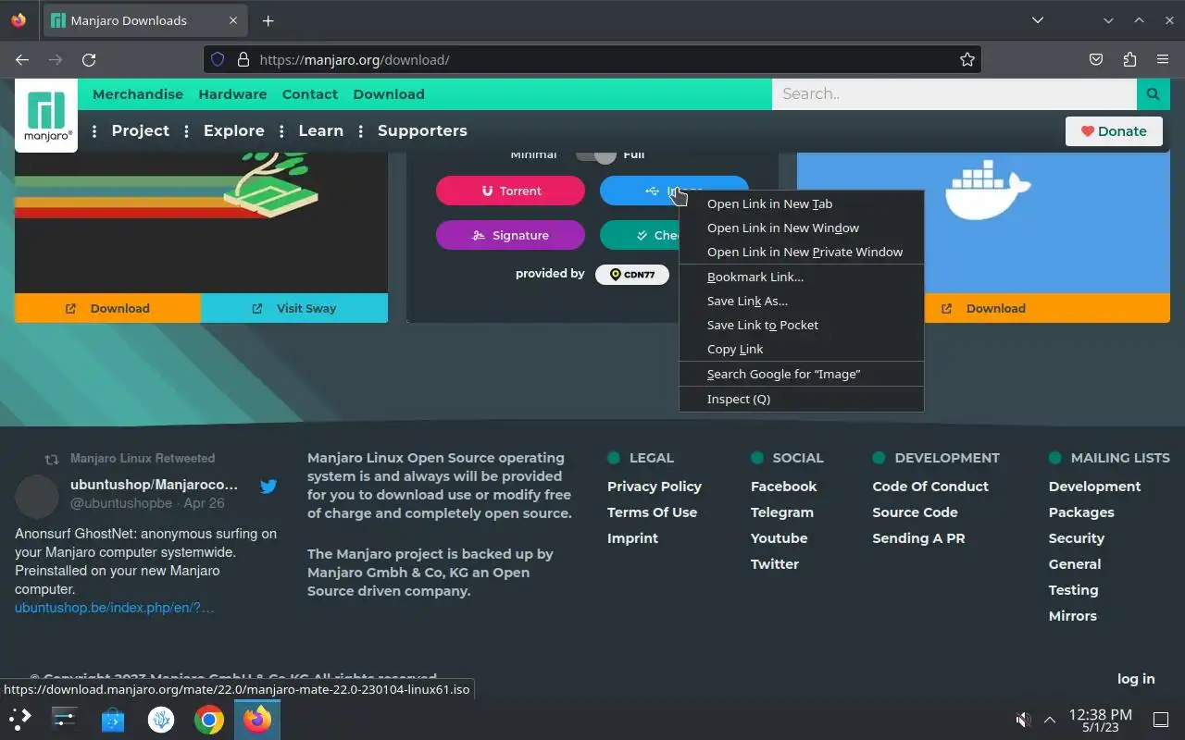Open the system settings icon in taskbar
This screenshot has height=740, width=1185.
pyautogui.click(x=64, y=719)
